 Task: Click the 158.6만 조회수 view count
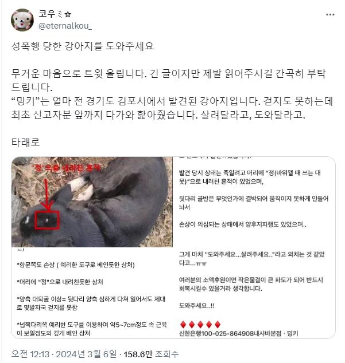151,354
